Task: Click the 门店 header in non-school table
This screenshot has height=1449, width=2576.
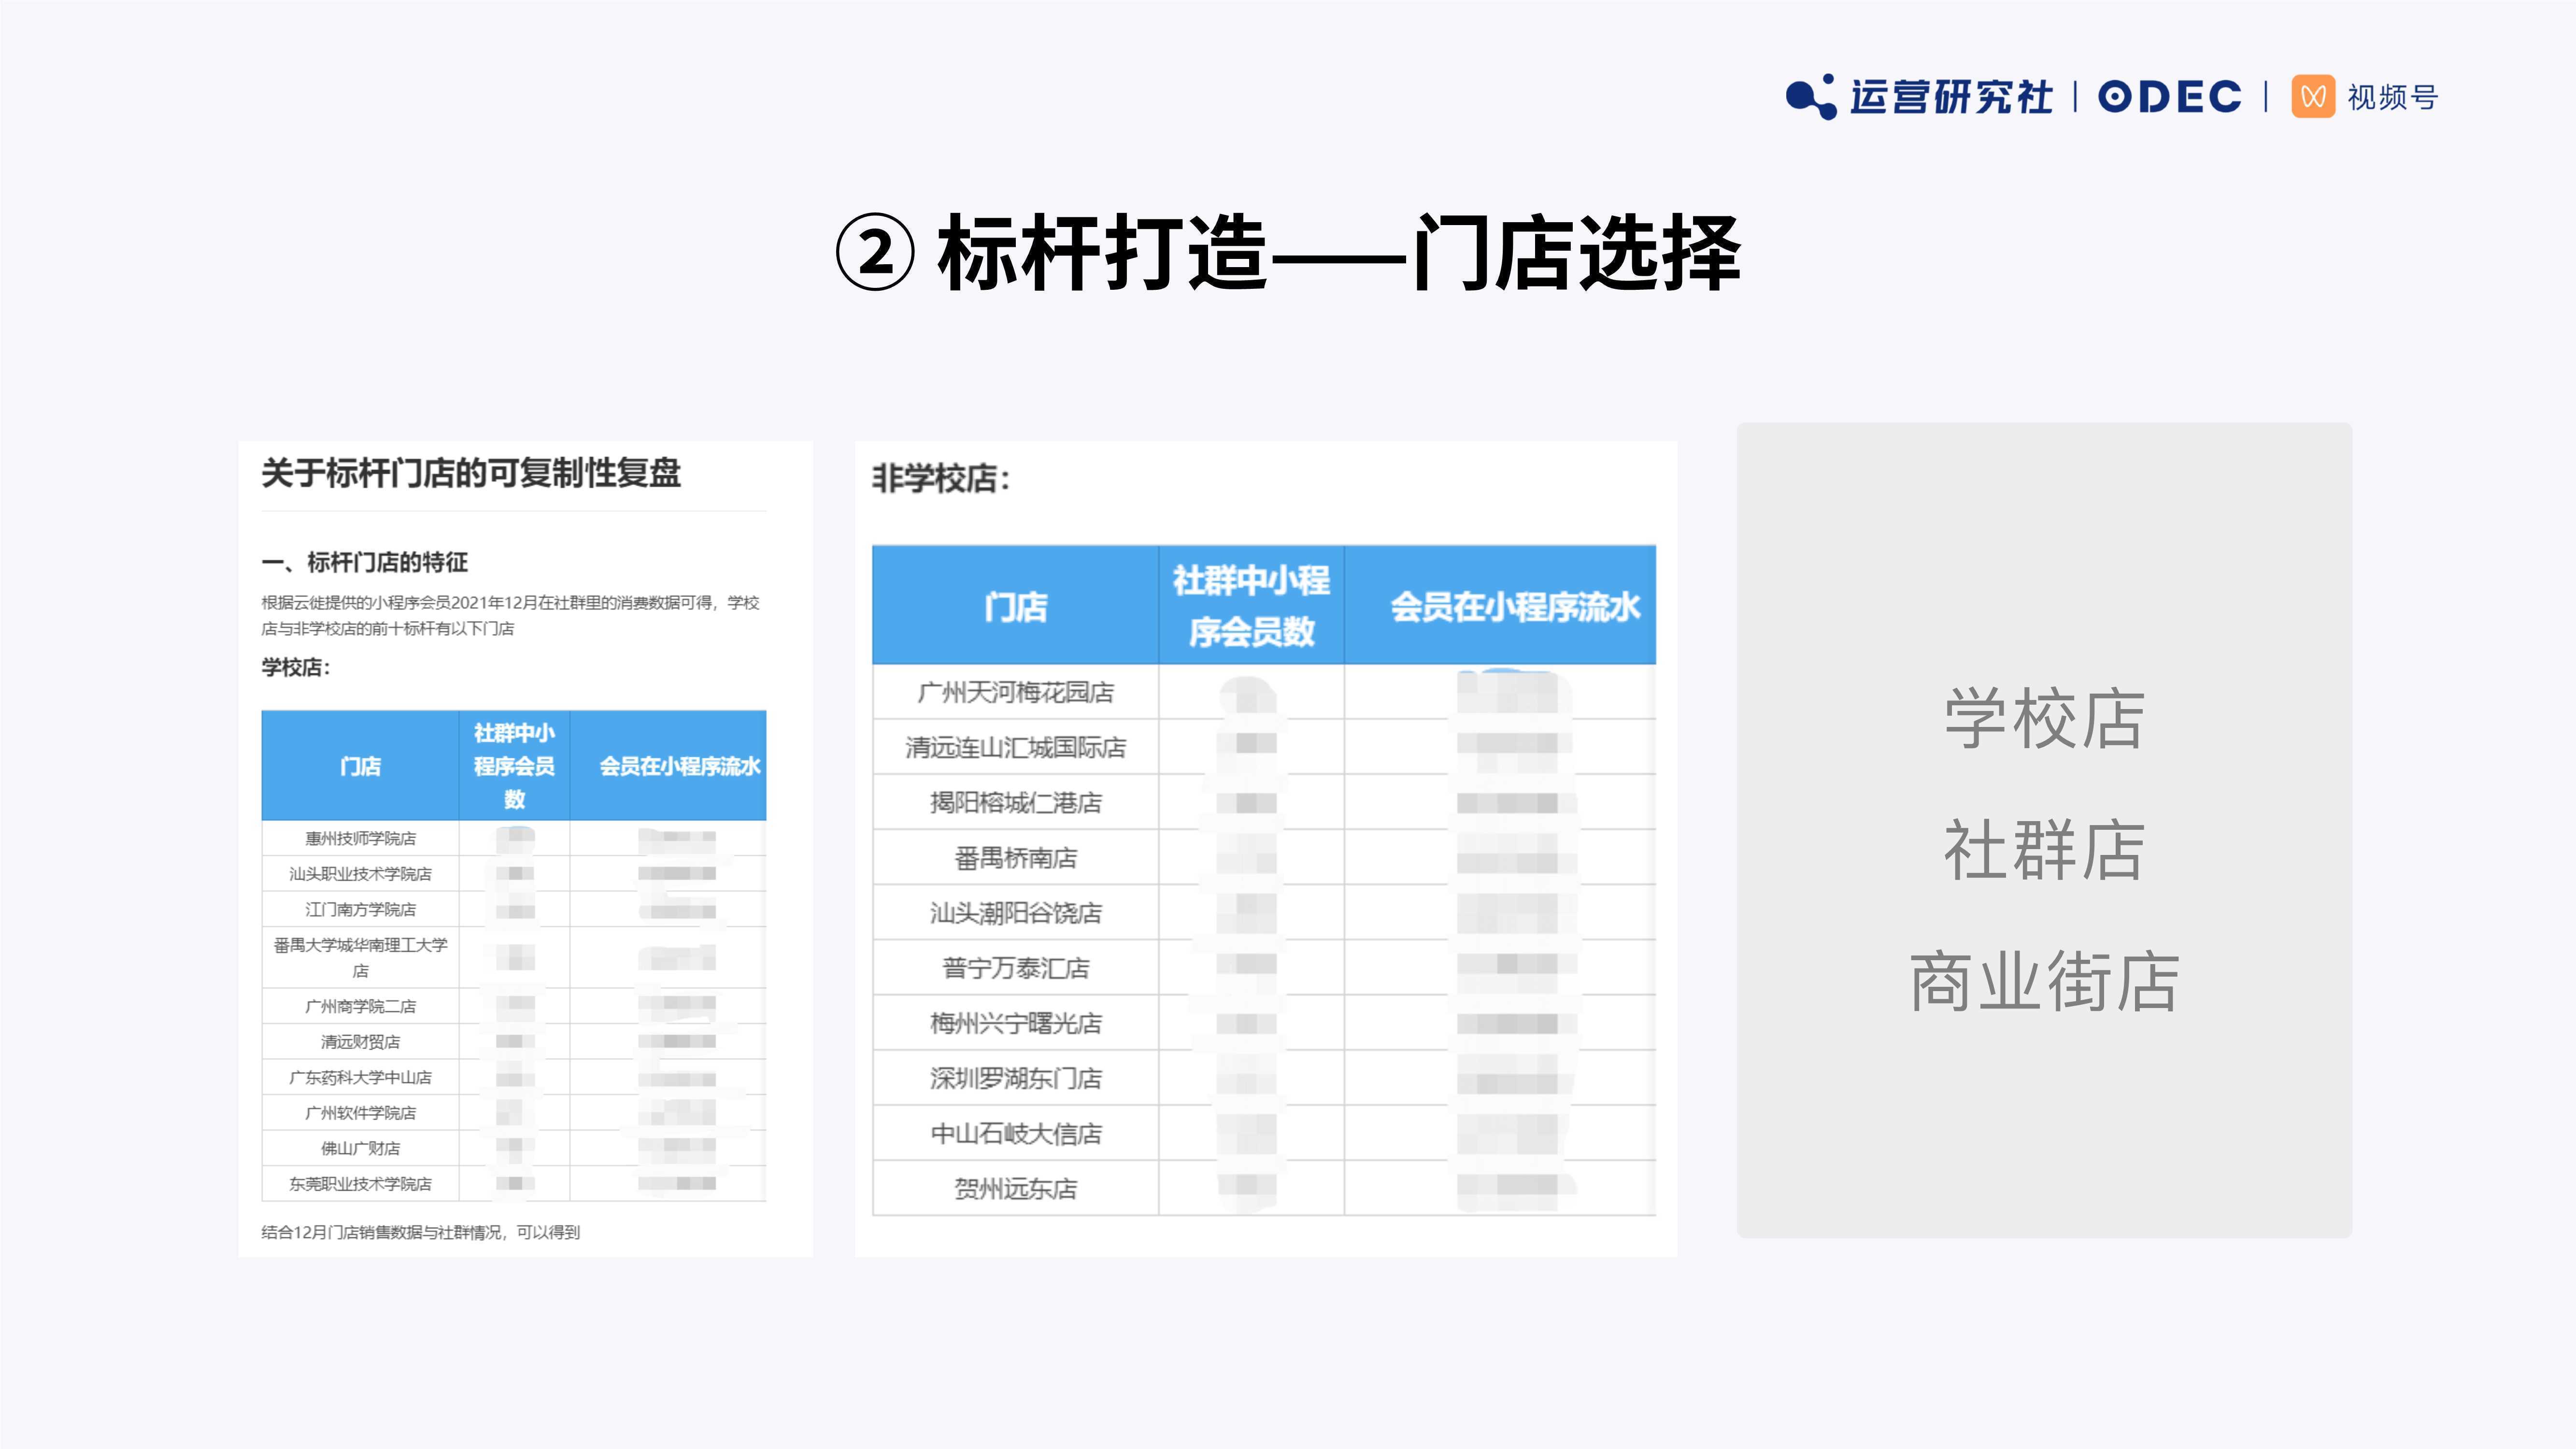Action: point(1016,606)
